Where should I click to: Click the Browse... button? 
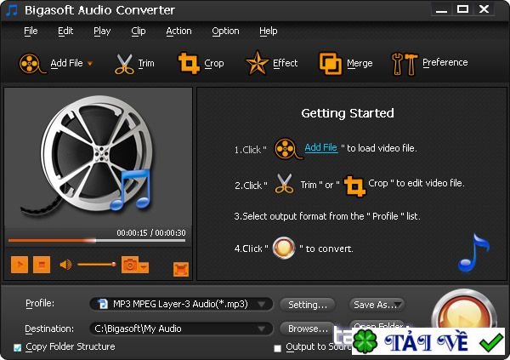[308, 329]
